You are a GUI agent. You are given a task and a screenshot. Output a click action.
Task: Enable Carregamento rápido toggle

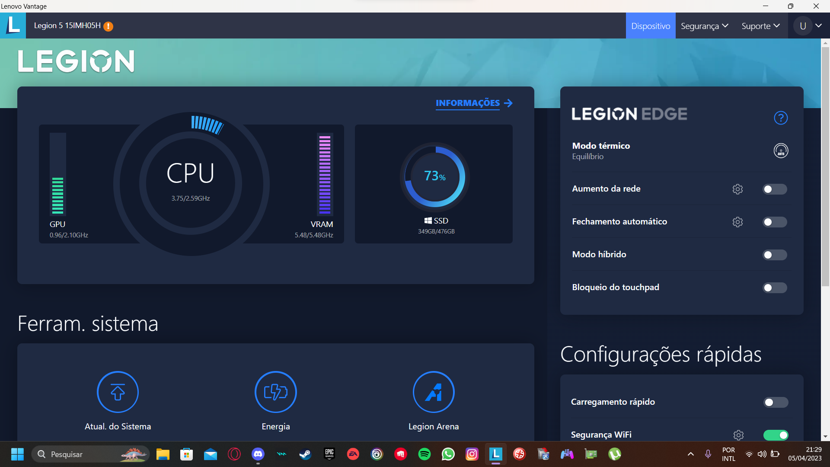(776, 402)
